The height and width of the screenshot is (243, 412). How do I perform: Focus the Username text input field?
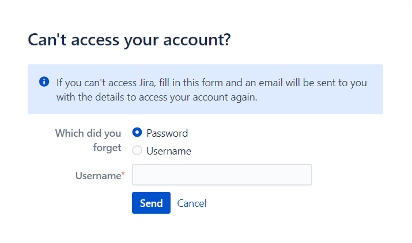[x=222, y=175]
